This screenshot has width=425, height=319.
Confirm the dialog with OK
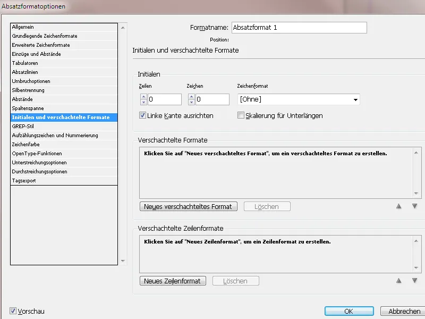tap(349, 312)
